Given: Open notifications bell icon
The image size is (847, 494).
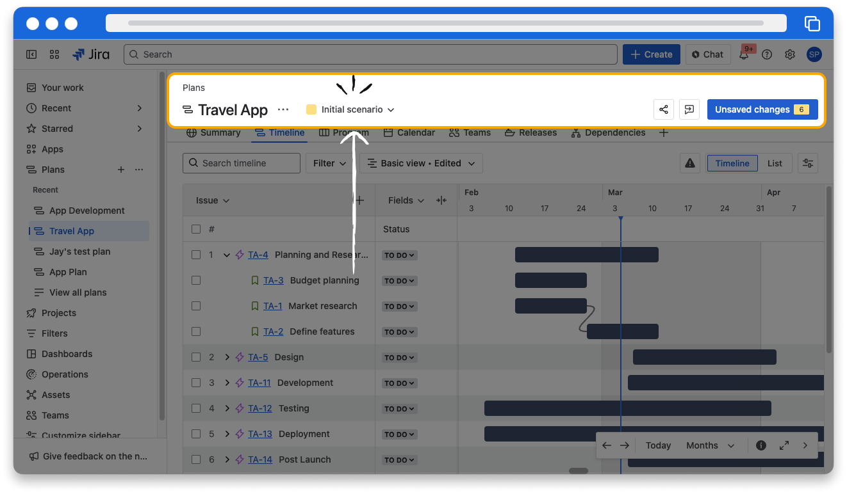Looking at the screenshot, I should click(744, 54).
